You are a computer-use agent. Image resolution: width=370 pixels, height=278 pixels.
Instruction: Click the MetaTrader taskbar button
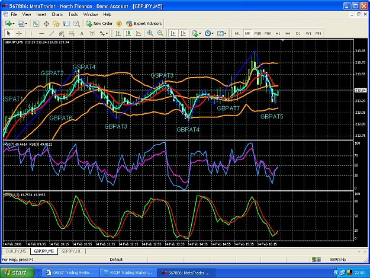pos(186,273)
